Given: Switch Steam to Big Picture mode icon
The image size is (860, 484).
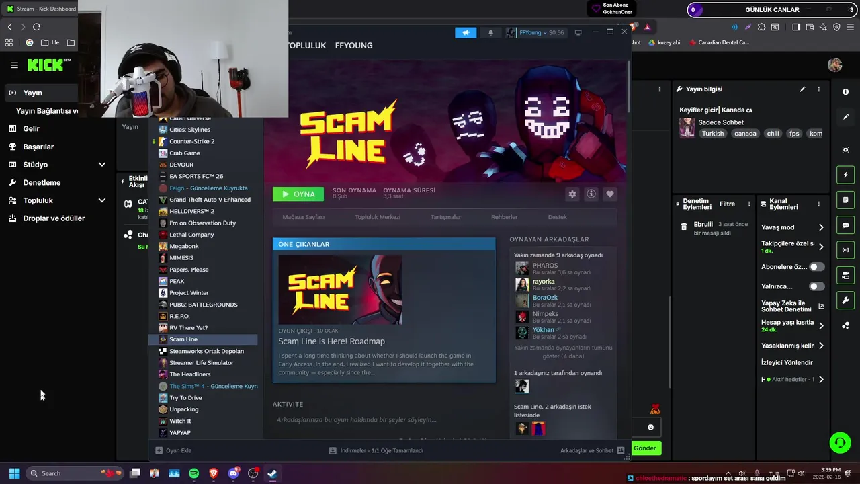Looking at the screenshot, I should click(578, 32).
